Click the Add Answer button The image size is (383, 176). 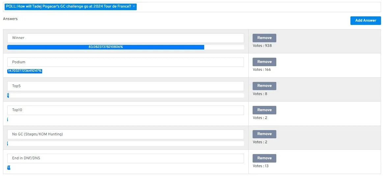tap(366, 21)
